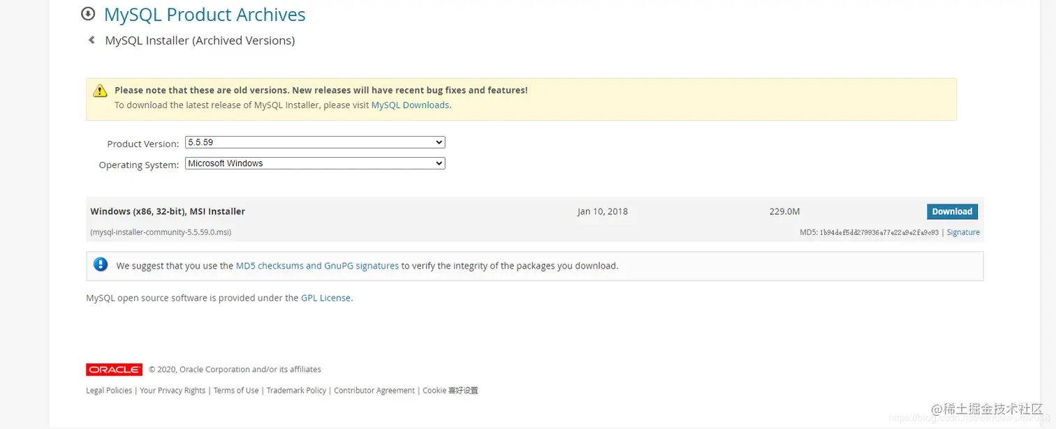Open the Trademark Policy footer link
Screen dimensions: 1056x429
(x=296, y=391)
